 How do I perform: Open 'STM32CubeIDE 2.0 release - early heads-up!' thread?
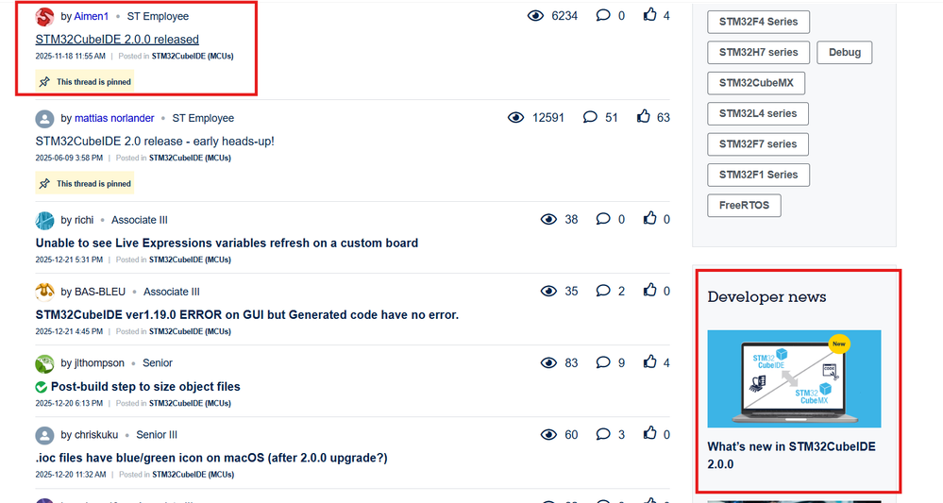[x=155, y=142]
